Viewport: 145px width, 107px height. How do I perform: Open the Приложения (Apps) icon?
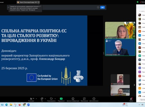[x=84, y=99]
